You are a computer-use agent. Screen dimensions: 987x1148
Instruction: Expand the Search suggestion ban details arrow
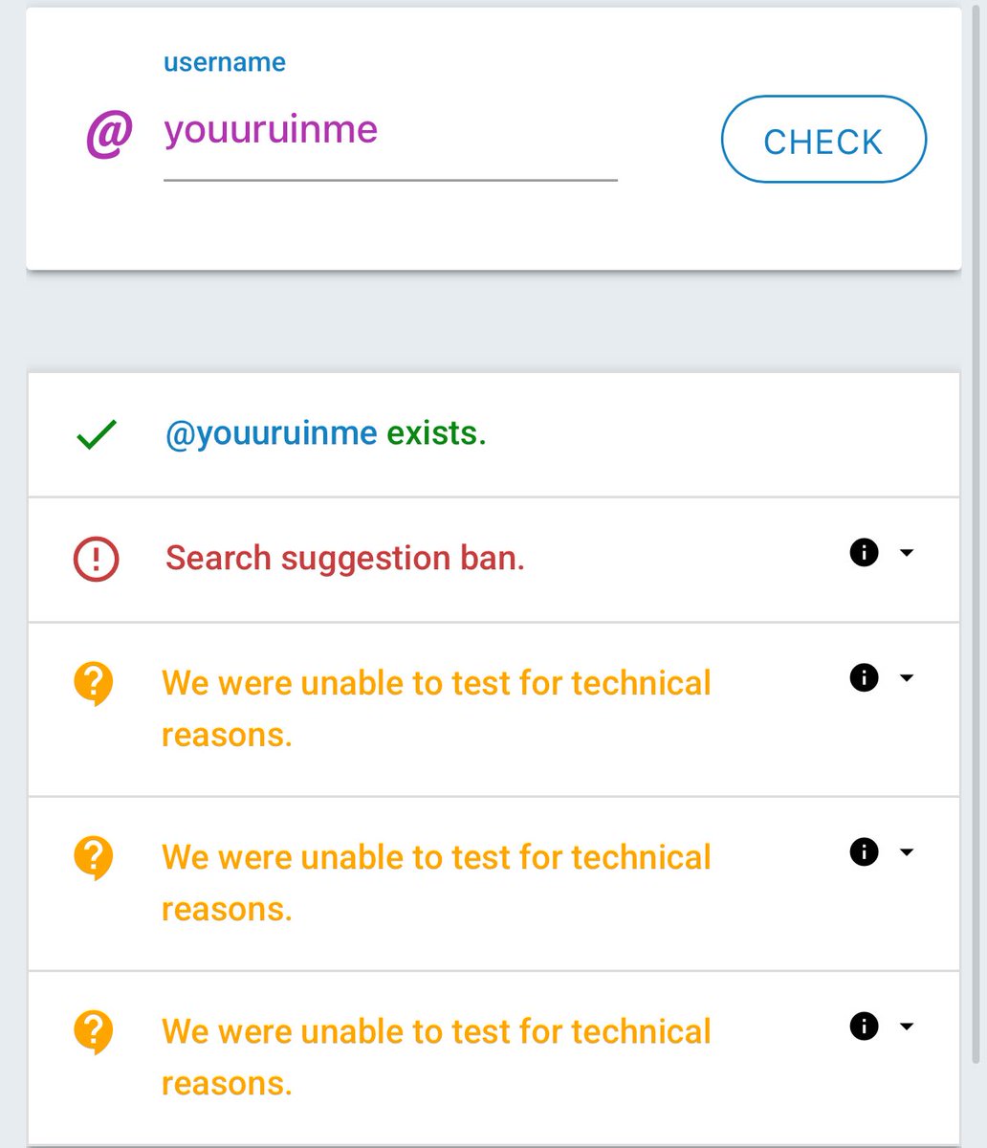907,553
